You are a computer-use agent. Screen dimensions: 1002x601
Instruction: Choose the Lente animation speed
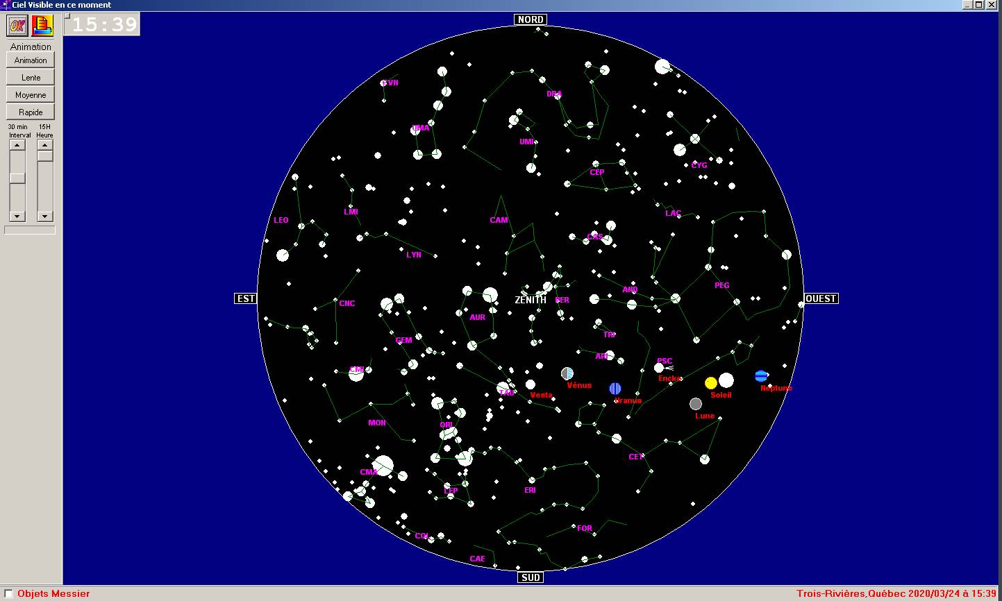tap(31, 78)
